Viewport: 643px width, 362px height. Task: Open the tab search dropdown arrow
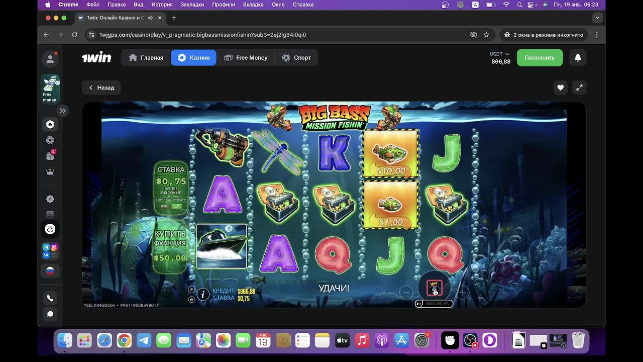tap(597, 18)
